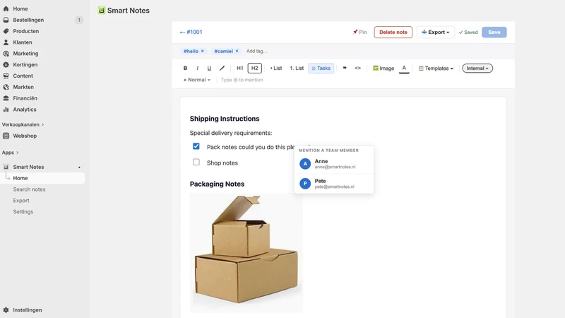Screen dimensions: 565x318
Task: Open the Export dropdown
Action: (435, 32)
